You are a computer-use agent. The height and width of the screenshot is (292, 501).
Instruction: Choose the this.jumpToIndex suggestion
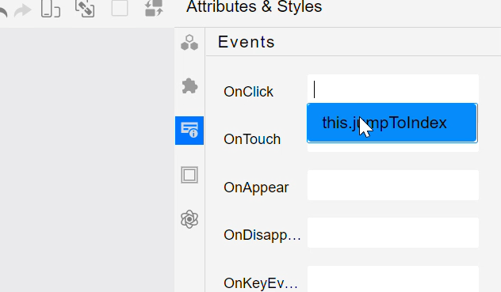tap(392, 123)
